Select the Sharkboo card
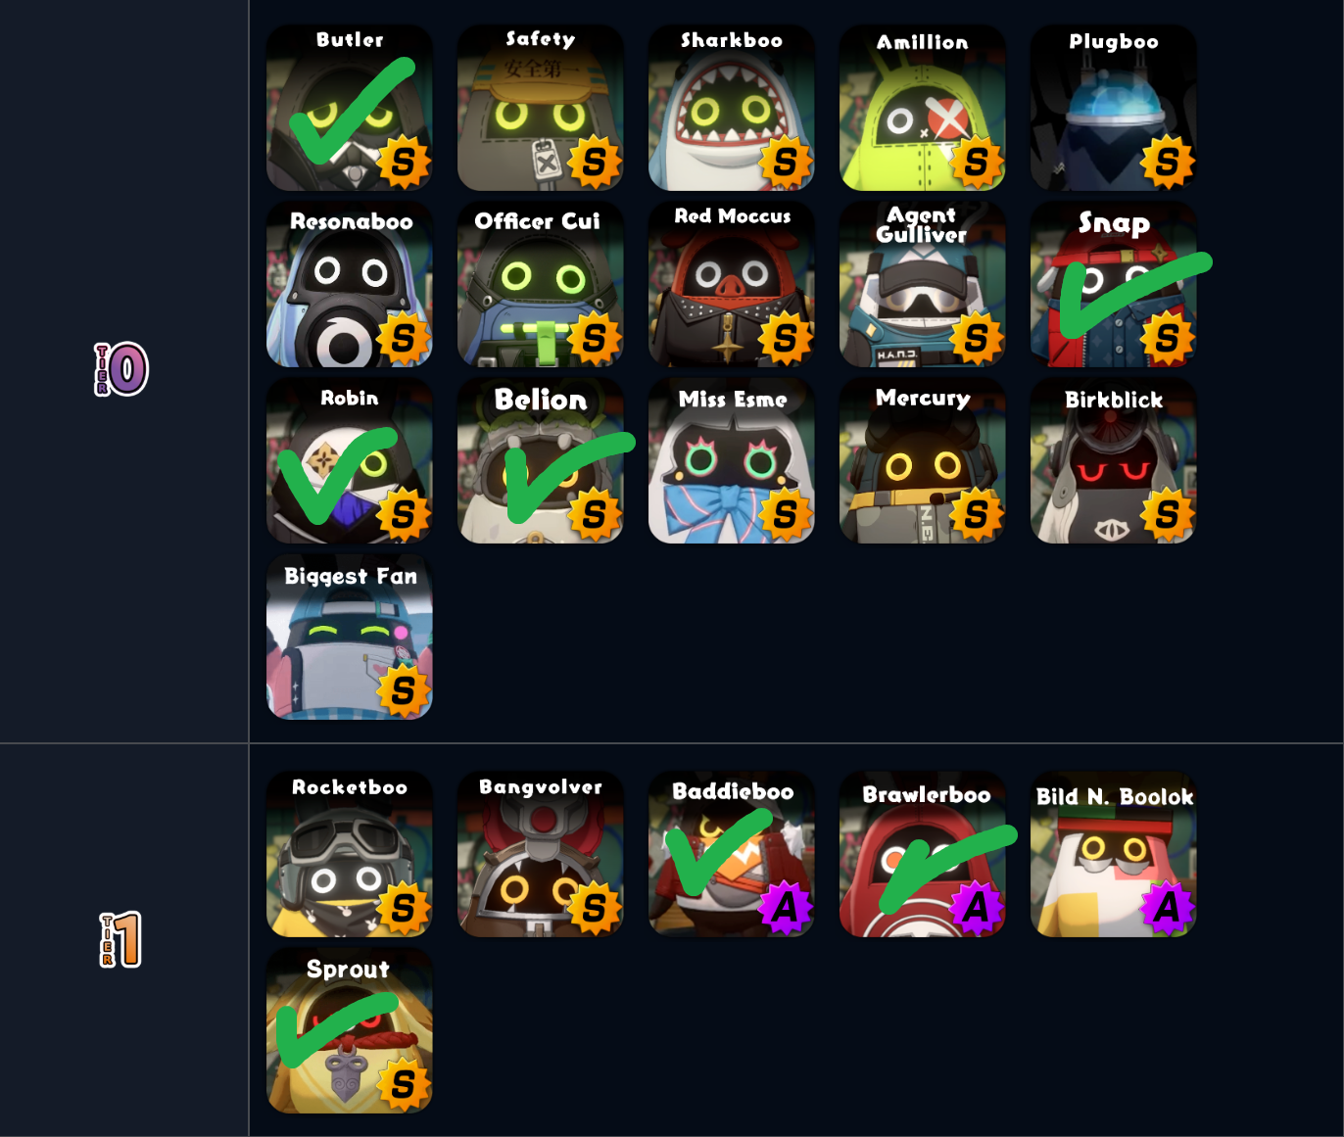Screen dimensions: 1344x1137 [732, 108]
